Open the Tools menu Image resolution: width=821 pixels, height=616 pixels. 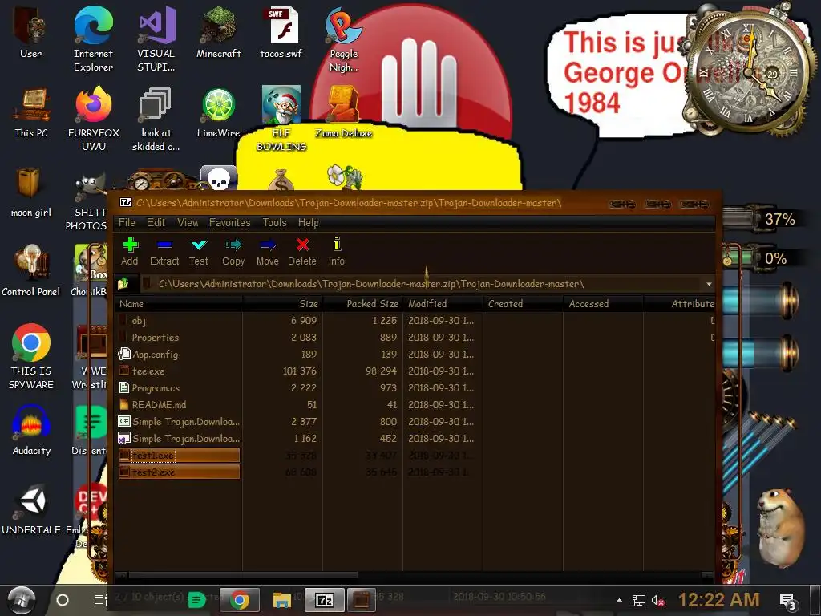[x=275, y=223]
